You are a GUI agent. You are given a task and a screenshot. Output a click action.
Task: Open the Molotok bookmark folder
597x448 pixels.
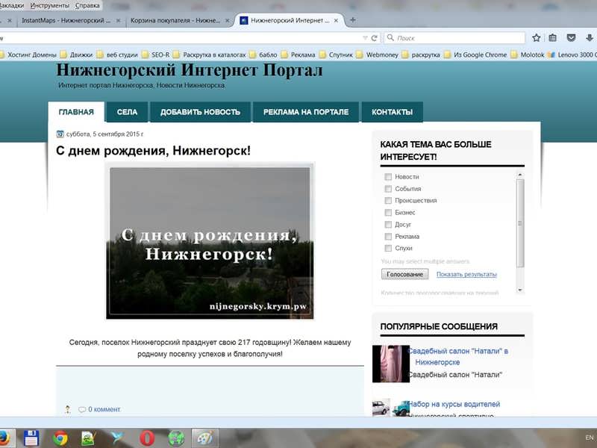[x=528, y=55]
